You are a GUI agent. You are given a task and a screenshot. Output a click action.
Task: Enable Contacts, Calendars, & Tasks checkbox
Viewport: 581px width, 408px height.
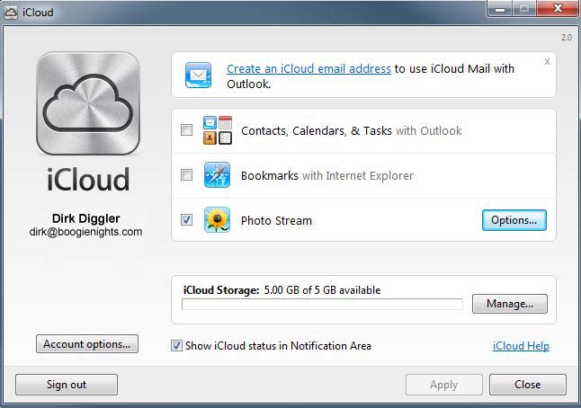[186, 130]
